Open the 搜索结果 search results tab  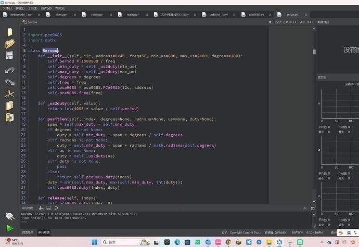click(28, 232)
